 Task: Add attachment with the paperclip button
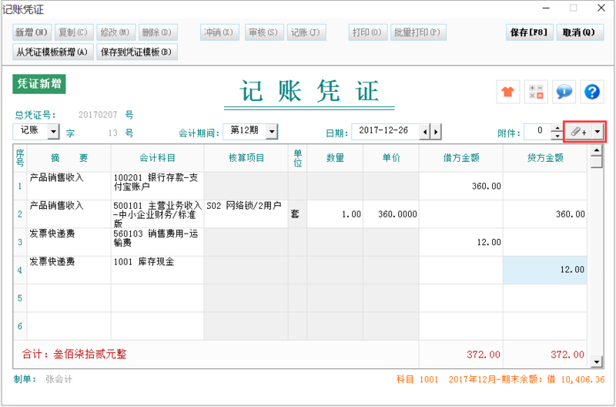[578, 132]
